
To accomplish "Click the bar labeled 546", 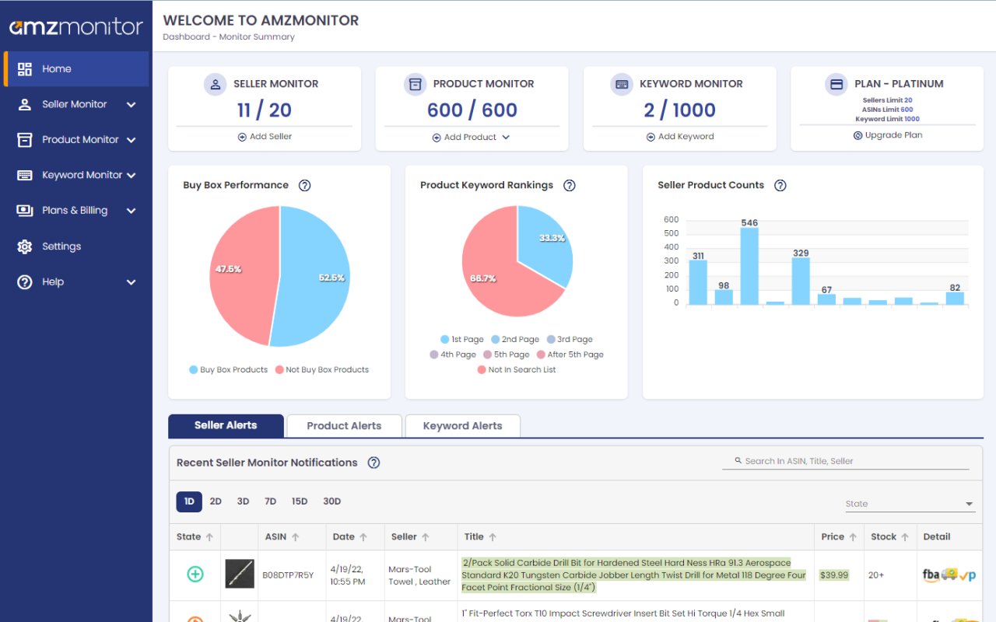I will click(x=749, y=266).
